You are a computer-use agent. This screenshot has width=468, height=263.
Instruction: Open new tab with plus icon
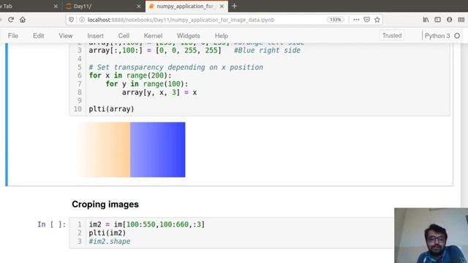pos(234,6)
